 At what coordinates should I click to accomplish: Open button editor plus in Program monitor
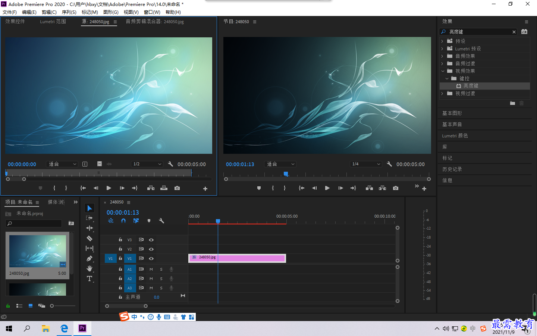[x=424, y=189]
